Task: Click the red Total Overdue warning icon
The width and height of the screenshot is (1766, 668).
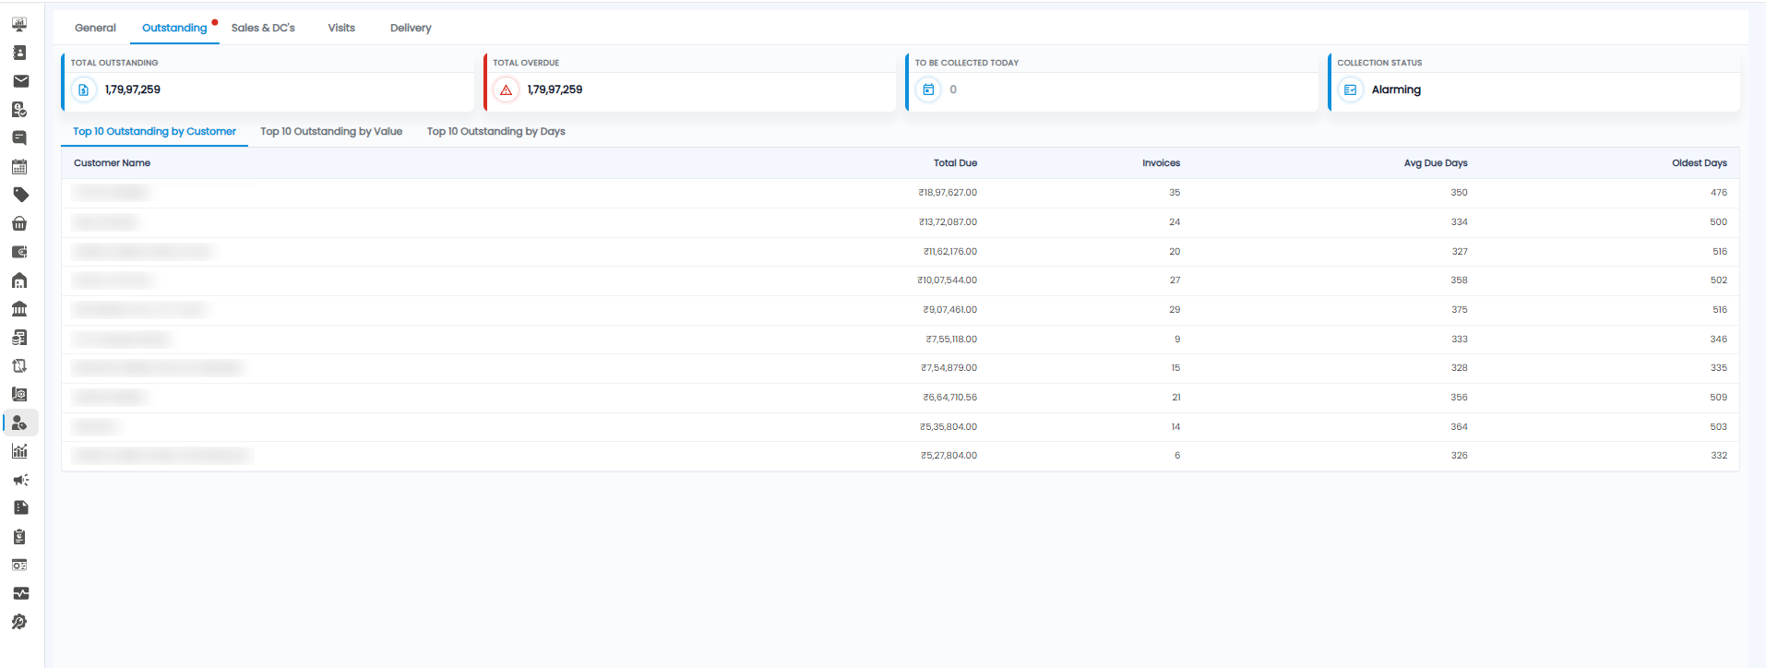Action: click(506, 89)
